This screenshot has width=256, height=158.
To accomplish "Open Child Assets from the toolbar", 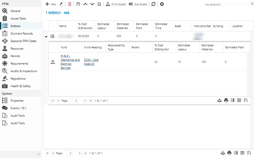I will (x=116, y=4).
